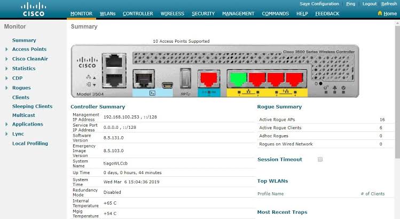
Task: Expand the Statistics sidebar section
Action: click(x=6, y=68)
